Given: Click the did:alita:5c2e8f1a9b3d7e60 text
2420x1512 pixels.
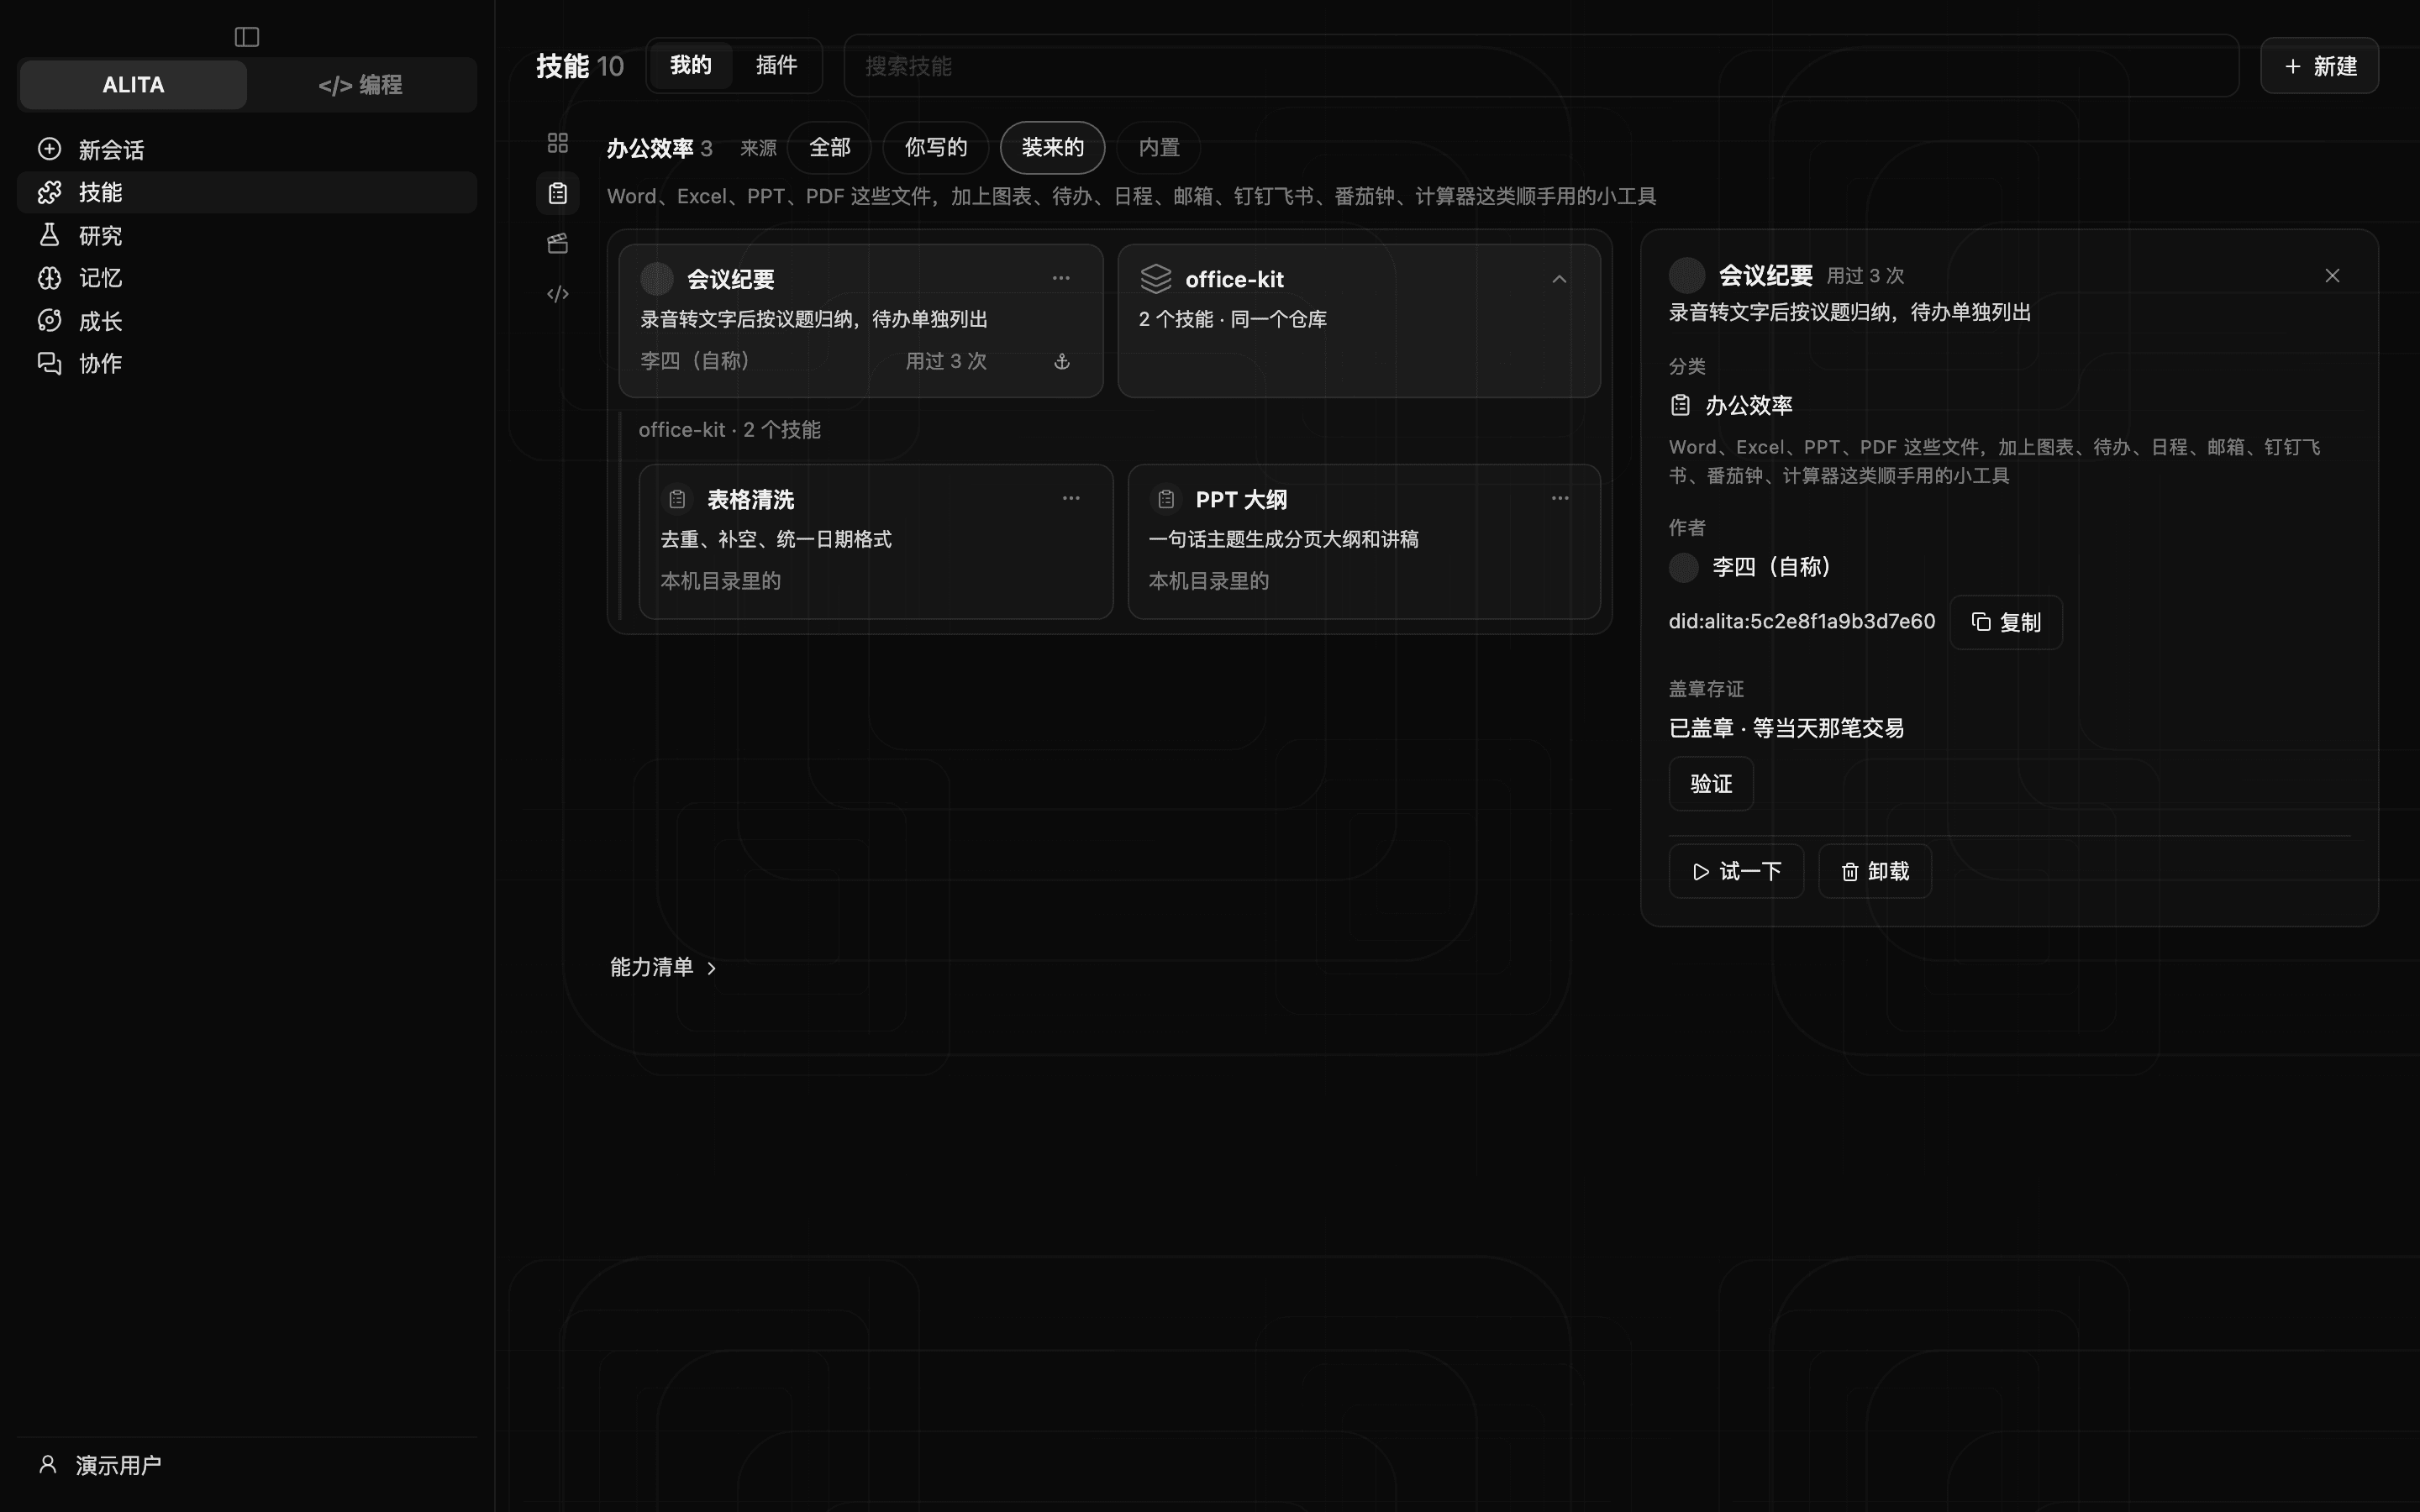Looking at the screenshot, I should click(x=1802, y=622).
